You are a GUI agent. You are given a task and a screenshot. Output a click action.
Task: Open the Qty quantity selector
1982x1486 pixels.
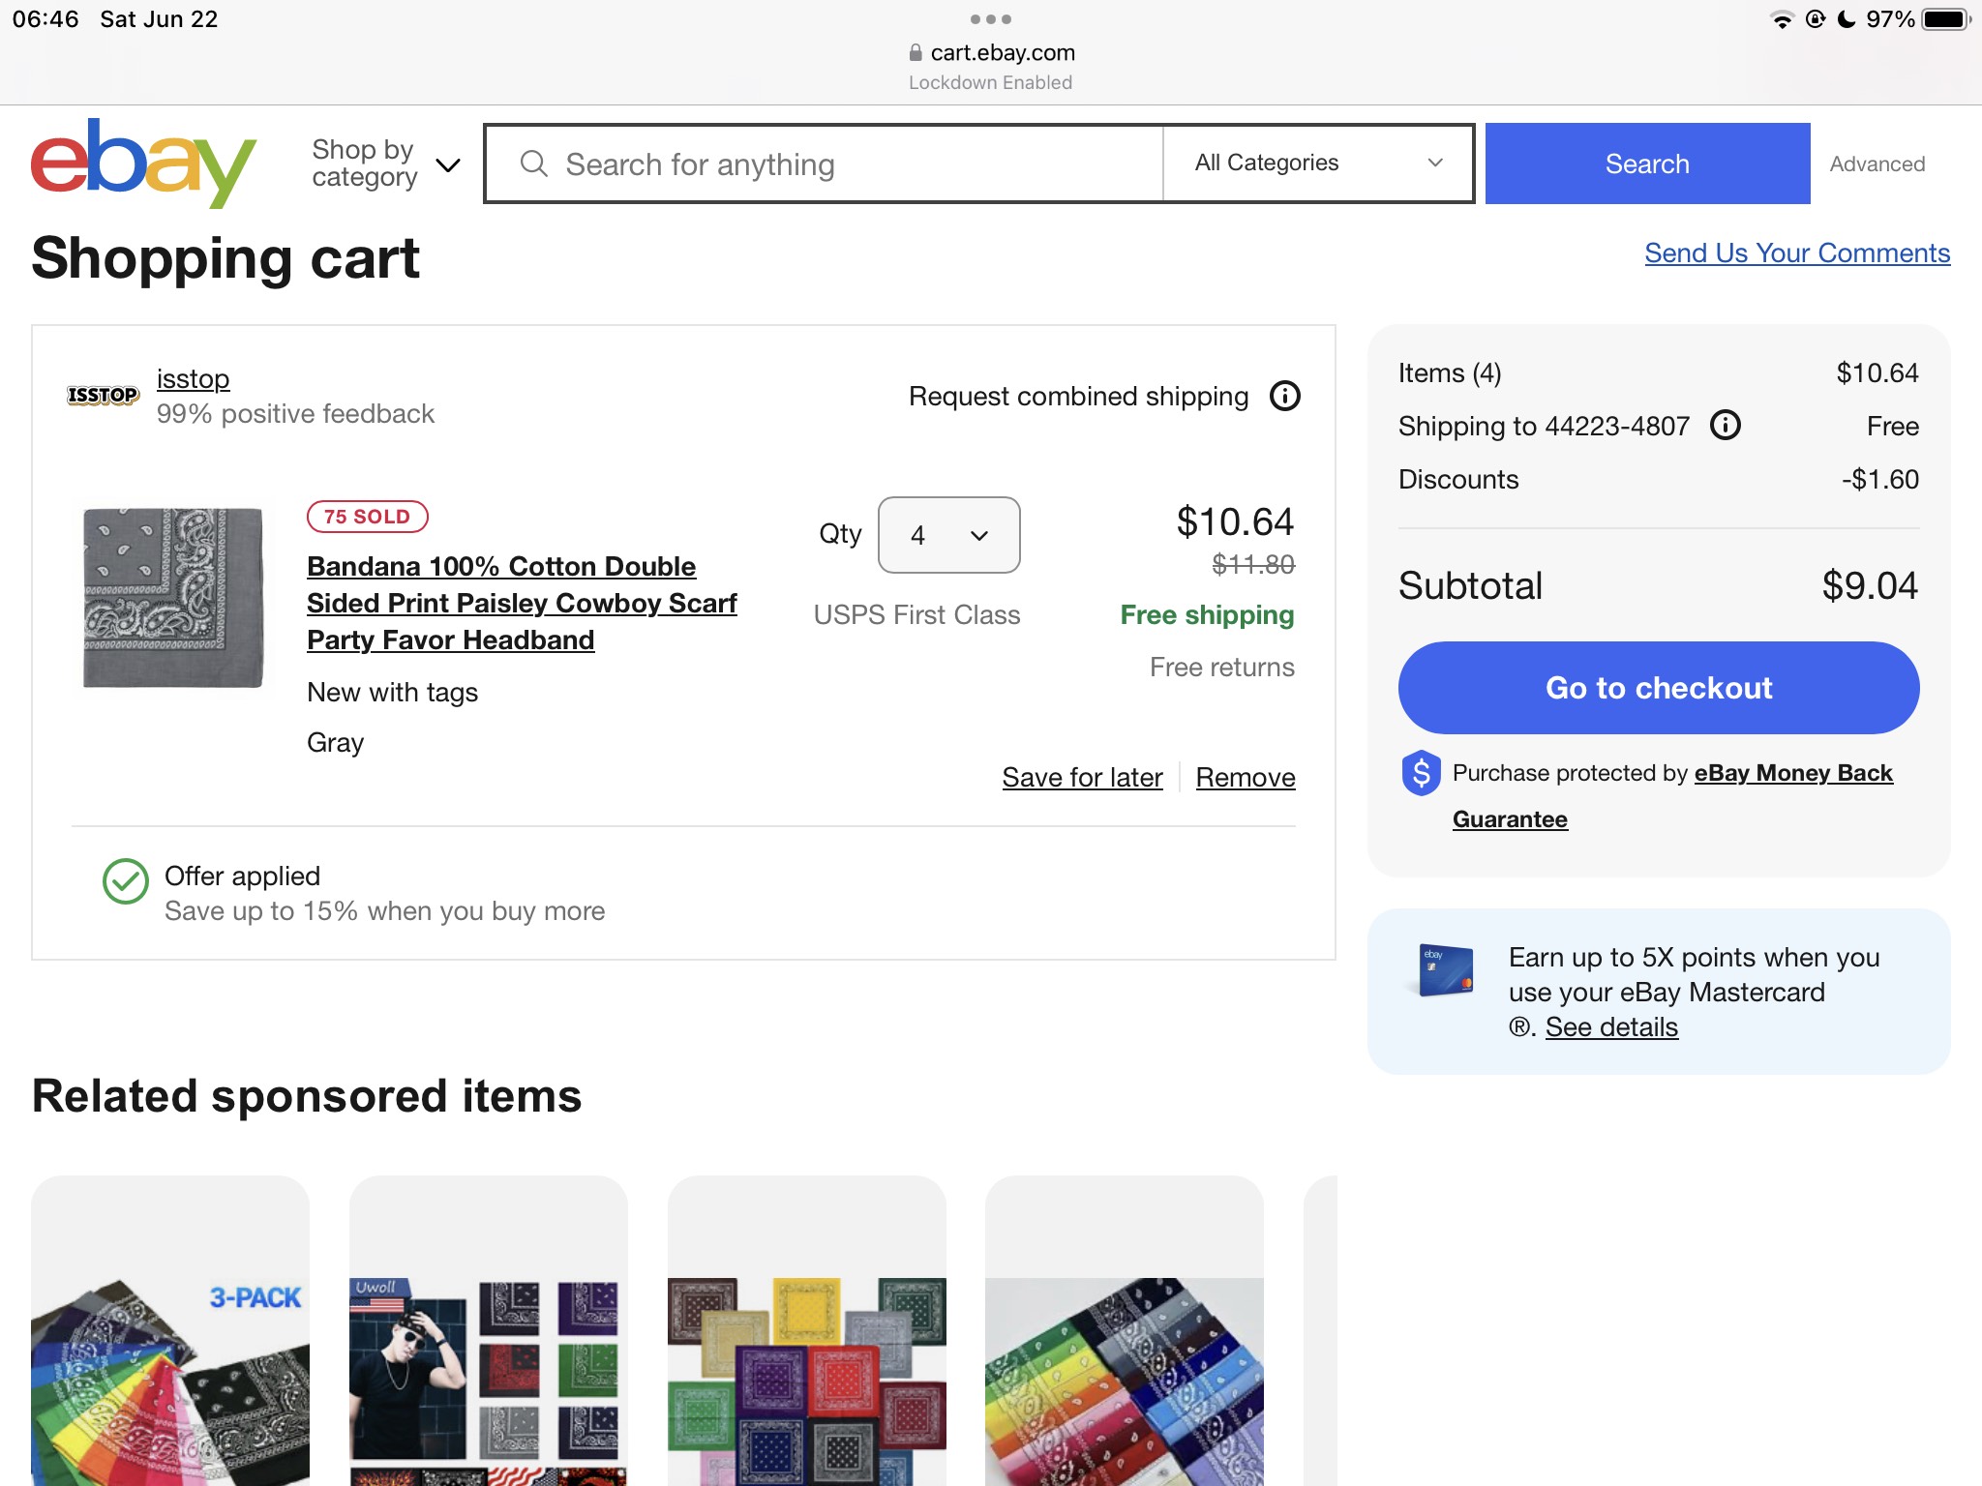(948, 535)
